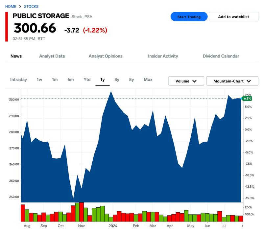Click the 240.00 y-axis label
Screen dimensions: 263x232
pyautogui.click(x=14, y=197)
